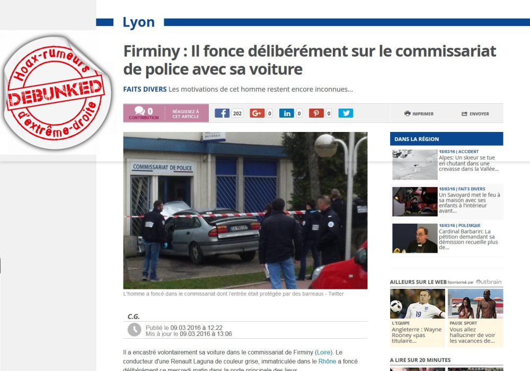Share article via Facebook icon

coord(222,113)
